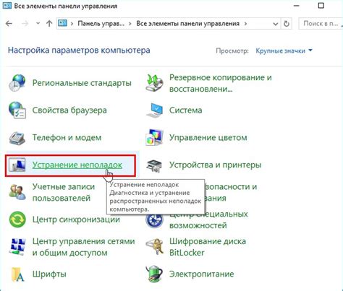Click the Up folder arrow
The height and width of the screenshot is (291, 343).
49,24
